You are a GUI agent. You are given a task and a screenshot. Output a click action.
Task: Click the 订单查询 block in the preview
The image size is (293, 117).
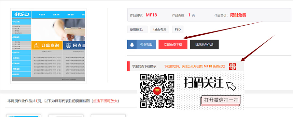click(x=47, y=45)
